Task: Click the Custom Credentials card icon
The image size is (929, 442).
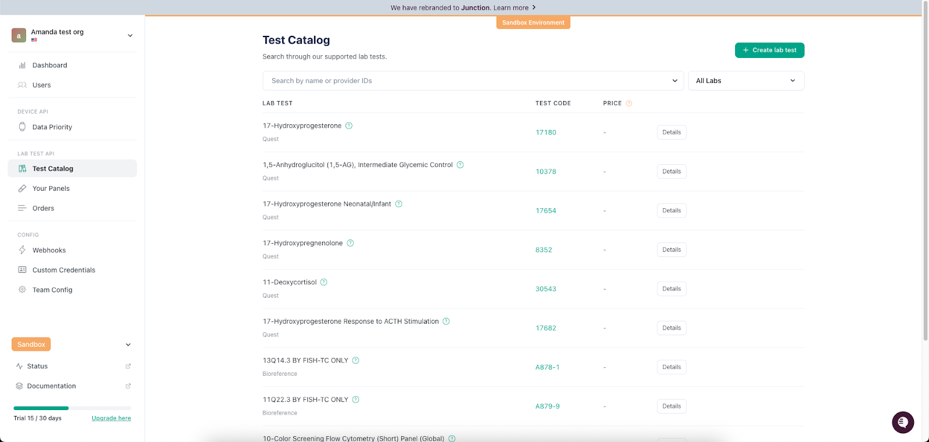Action: [22, 270]
